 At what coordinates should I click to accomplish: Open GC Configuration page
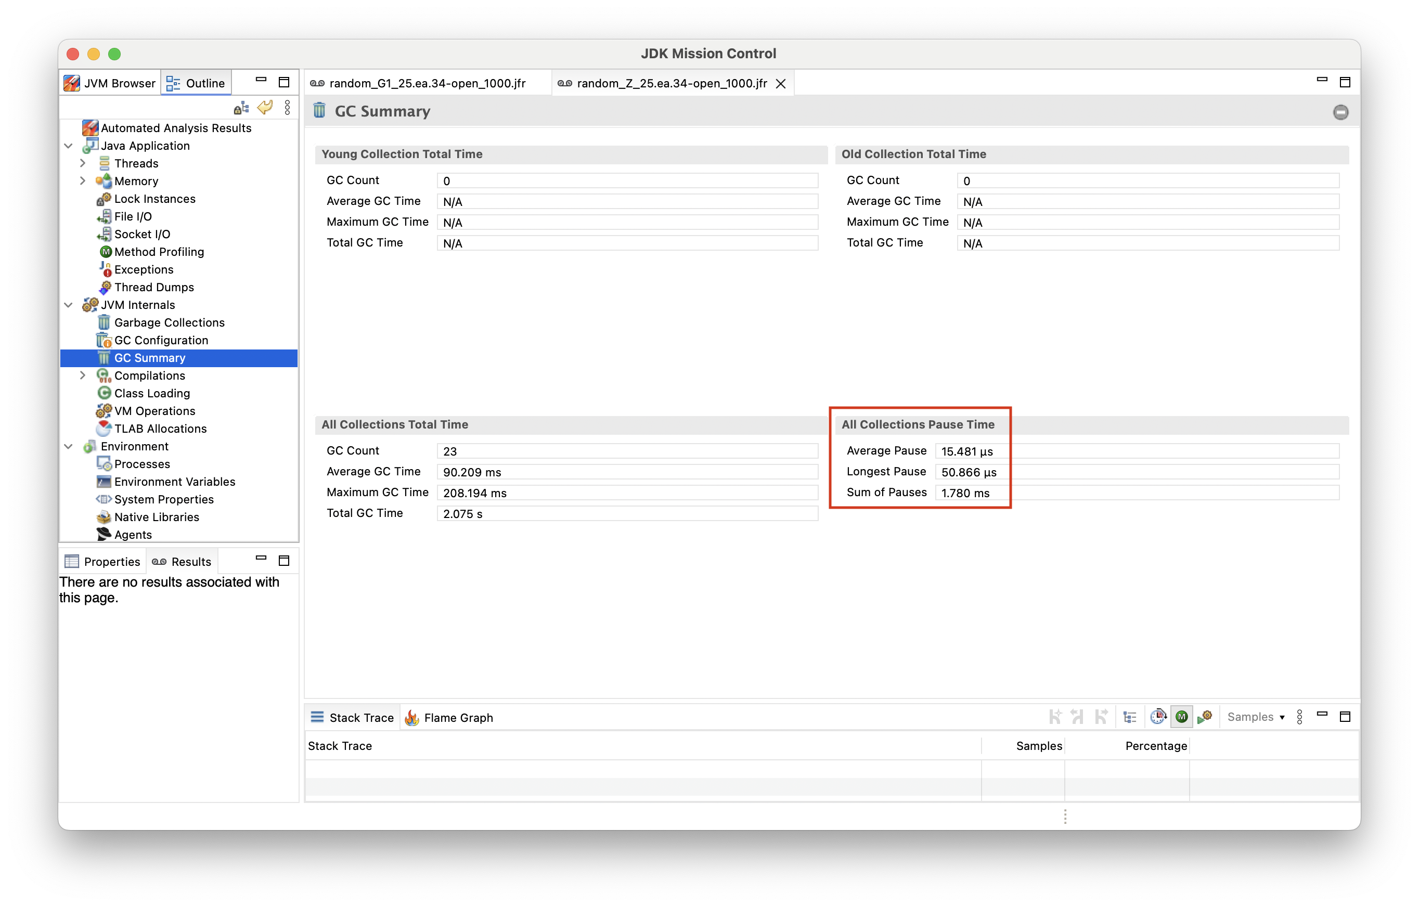(x=161, y=340)
